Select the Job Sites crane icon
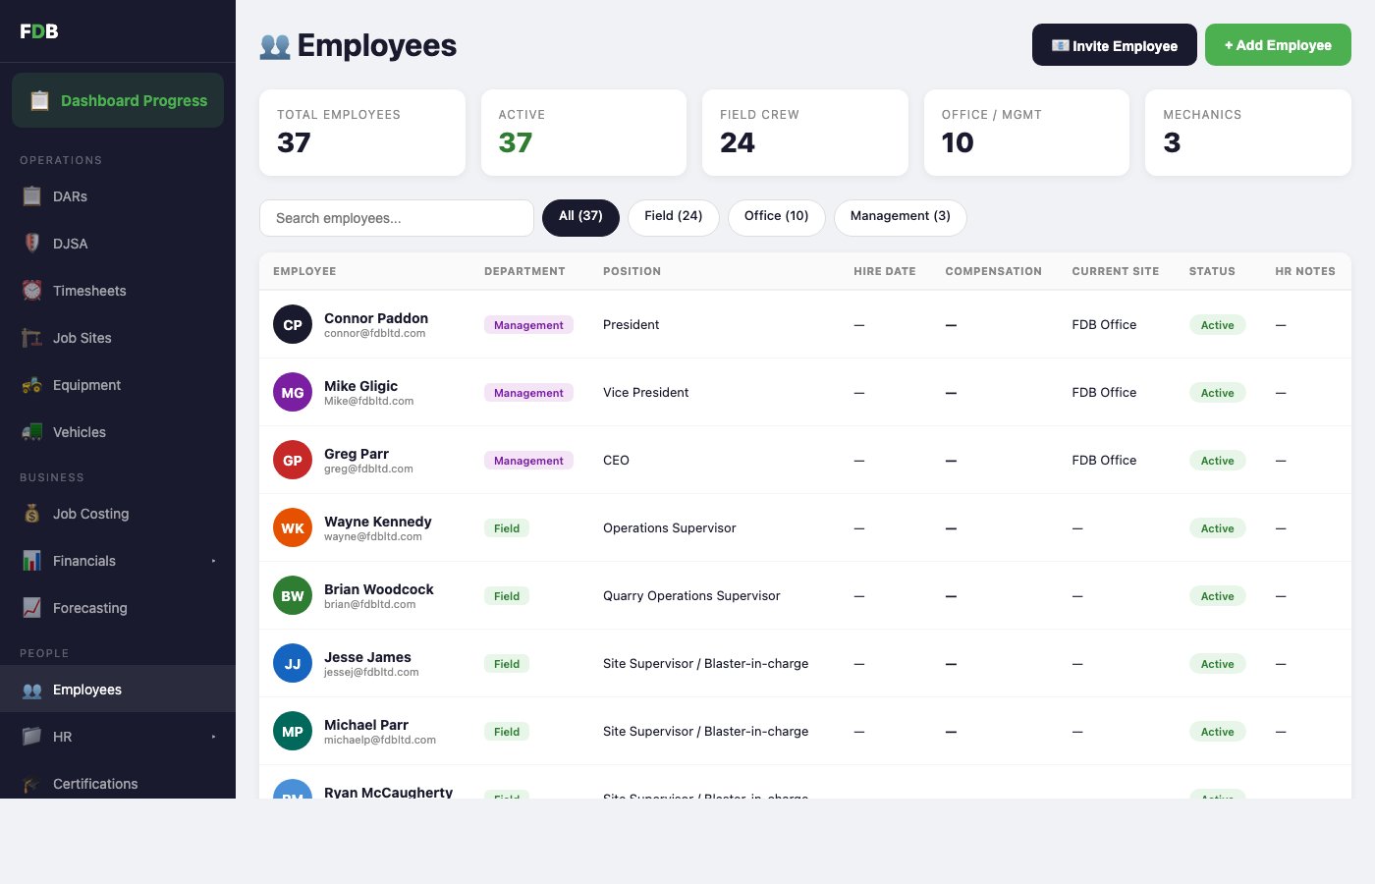 coord(32,338)
